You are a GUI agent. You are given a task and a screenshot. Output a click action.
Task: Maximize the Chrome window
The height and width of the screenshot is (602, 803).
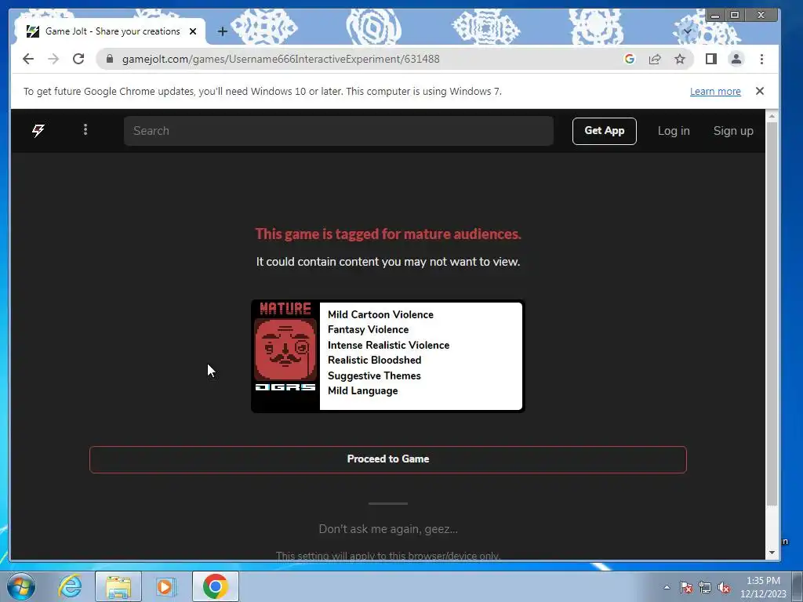click(x=734, y=15)
